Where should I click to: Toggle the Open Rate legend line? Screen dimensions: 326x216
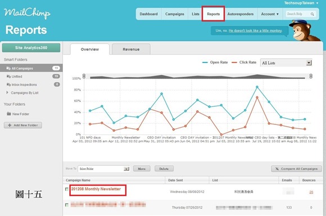coord(215,62)
